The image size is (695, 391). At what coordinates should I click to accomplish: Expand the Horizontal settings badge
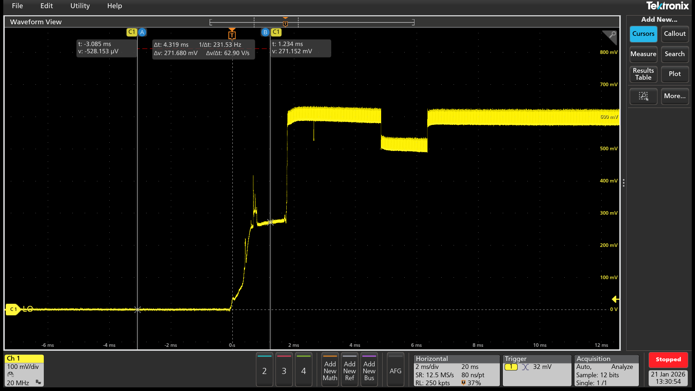coord(456,370)
